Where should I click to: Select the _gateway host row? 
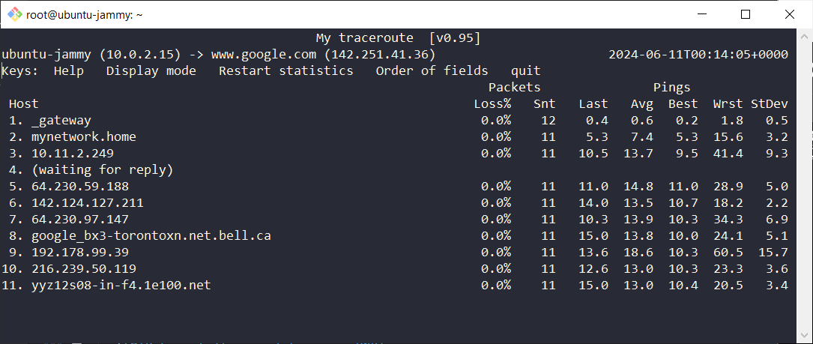click(61, 120)
